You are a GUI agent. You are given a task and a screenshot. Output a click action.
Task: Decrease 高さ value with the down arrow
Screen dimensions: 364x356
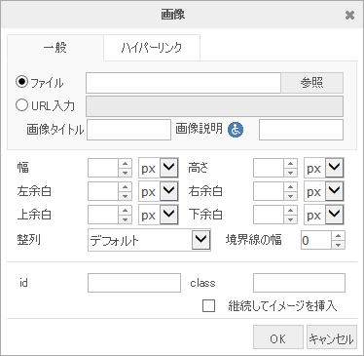(x=290, y=173)
